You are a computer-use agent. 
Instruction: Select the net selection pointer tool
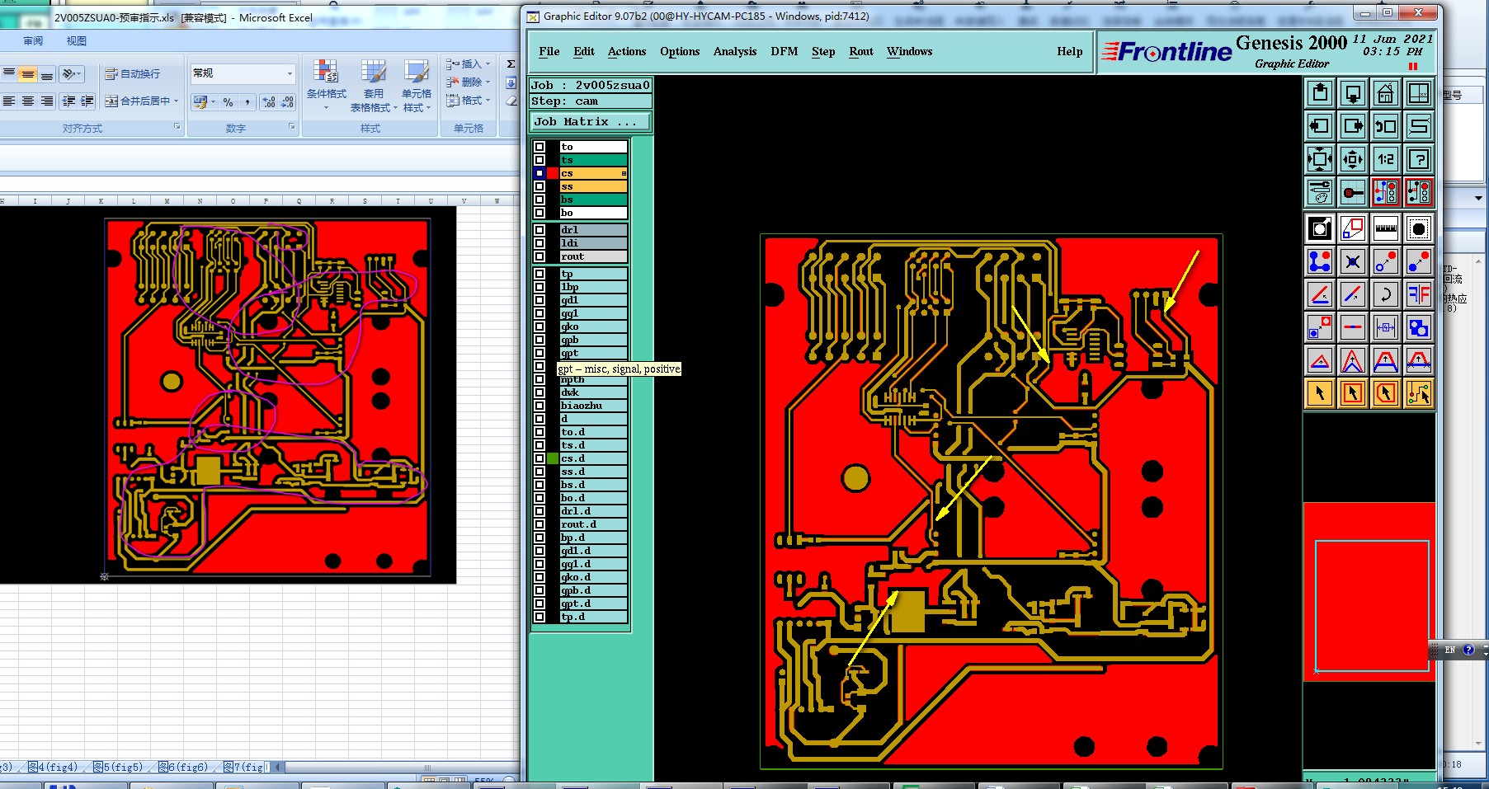pyautogui.click(x=1419, y=393)
